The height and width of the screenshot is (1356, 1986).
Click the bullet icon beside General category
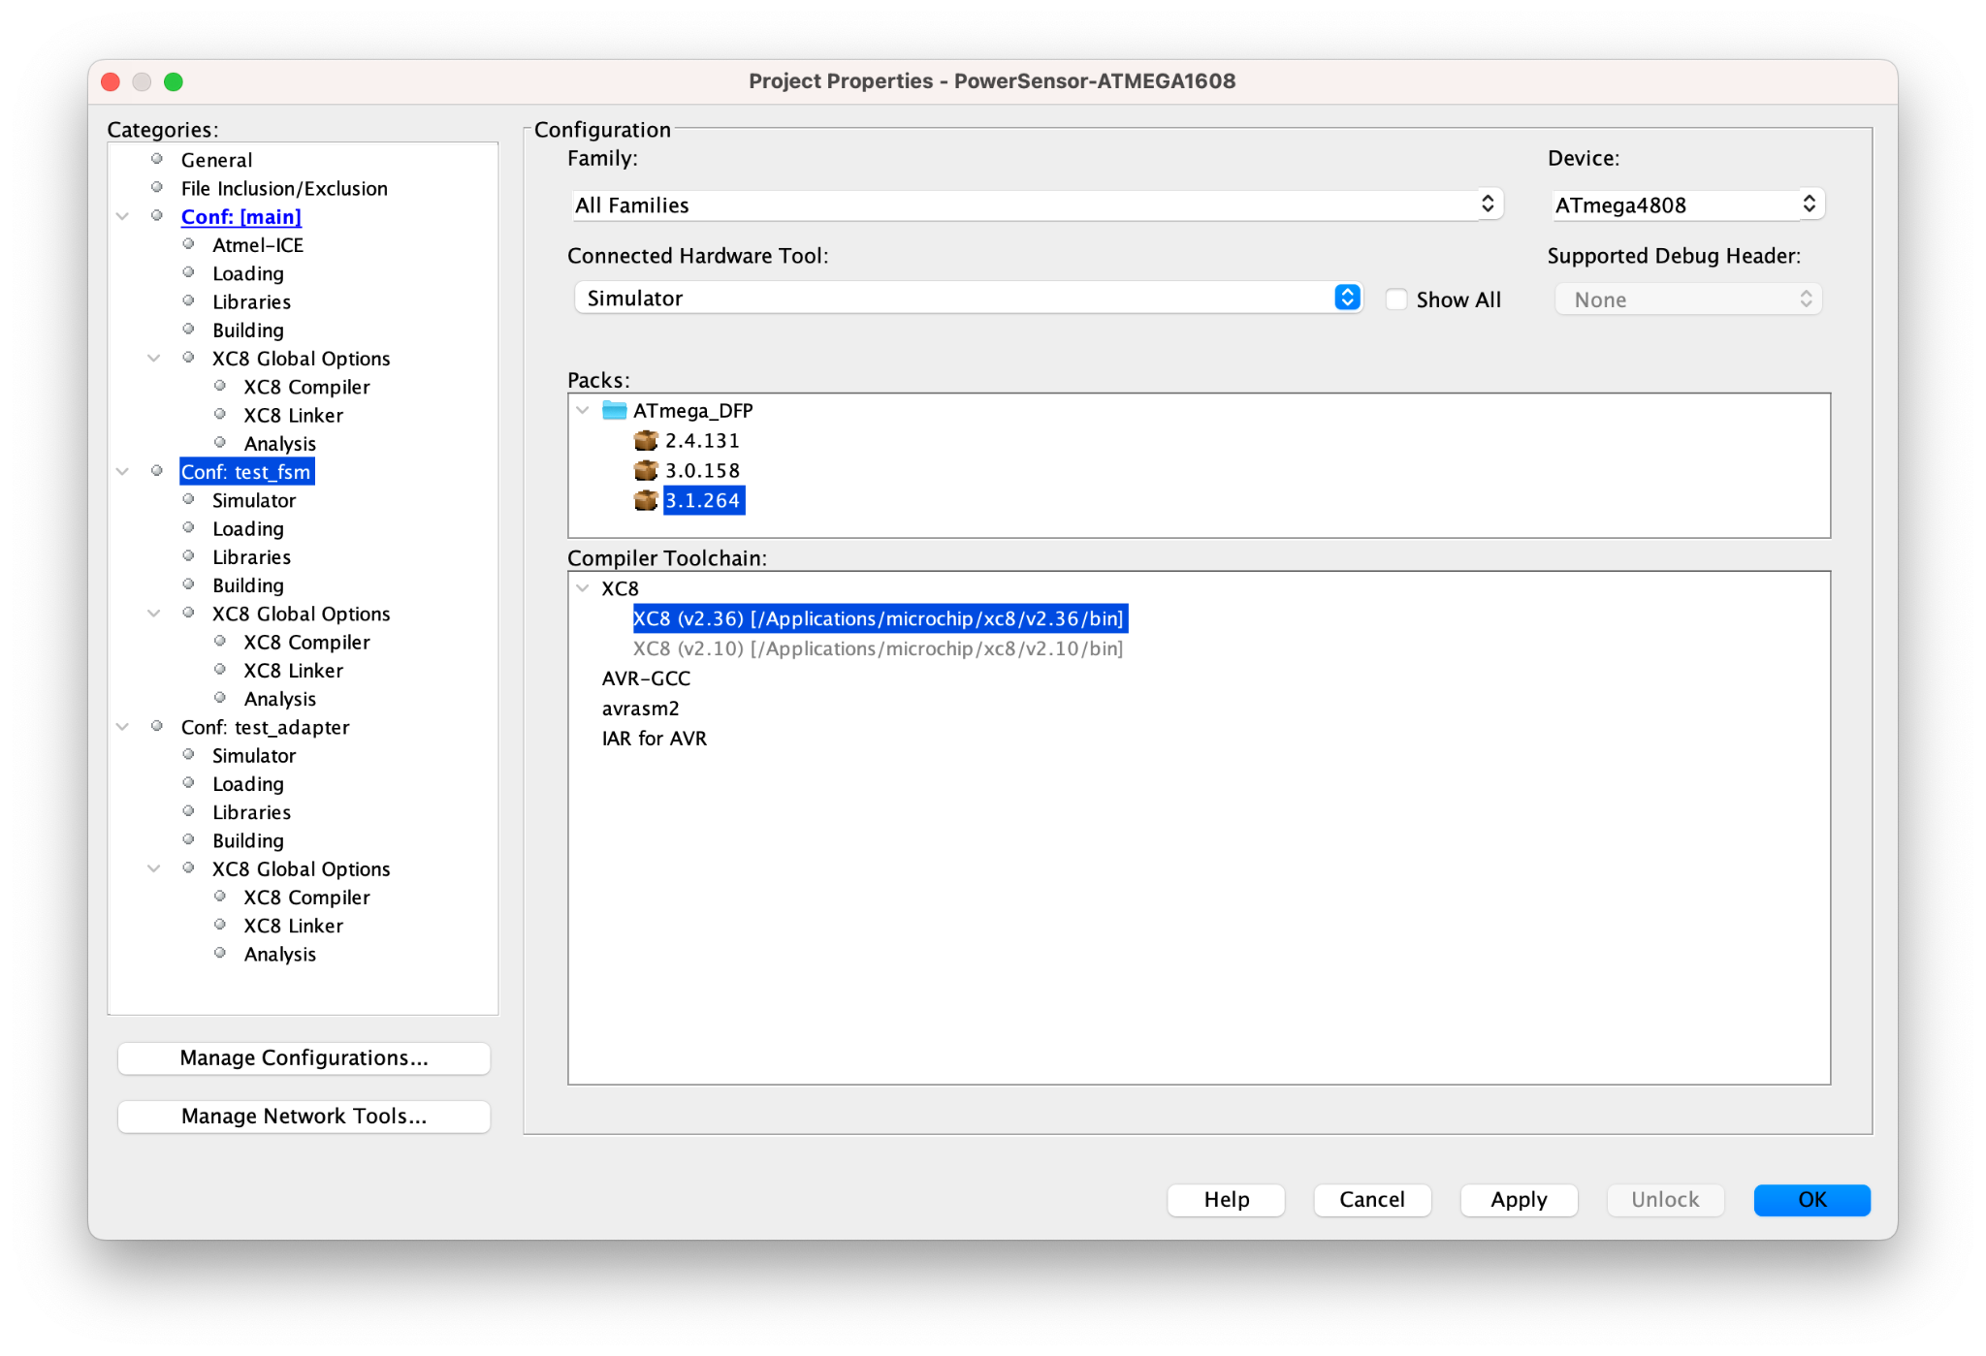point(157,159)
